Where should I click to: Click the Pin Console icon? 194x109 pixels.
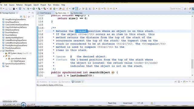175,82
